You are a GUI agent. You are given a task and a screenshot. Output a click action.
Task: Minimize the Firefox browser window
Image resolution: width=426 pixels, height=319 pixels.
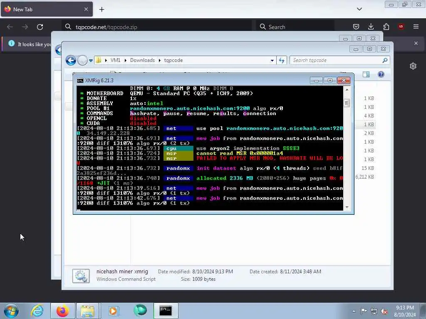(x=391, y=5)
